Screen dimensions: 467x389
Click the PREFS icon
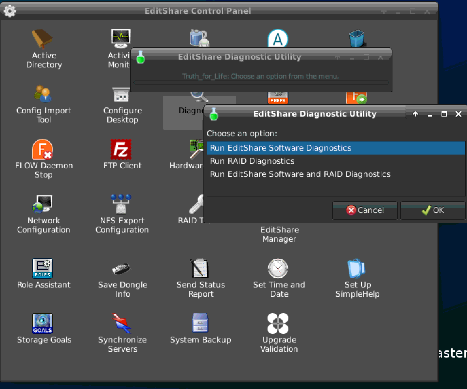point(278,98)
